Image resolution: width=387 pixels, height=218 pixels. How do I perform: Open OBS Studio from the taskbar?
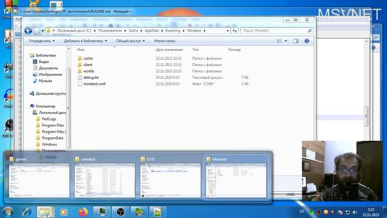click(120, 213)
